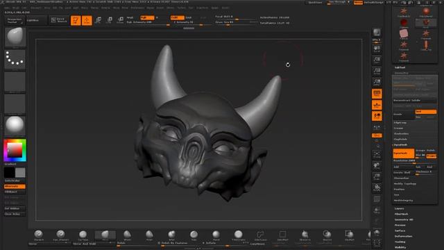Open the Preferences menu
The width and height of the screenshot is (444, 250).
coord(137,8)
